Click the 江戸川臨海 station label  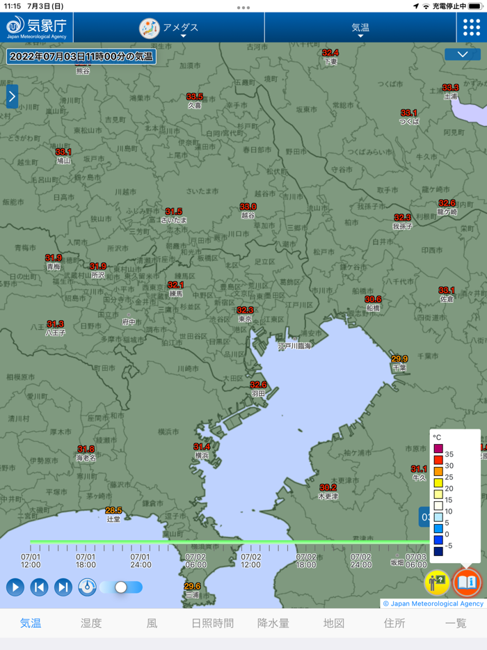(294, 346)
